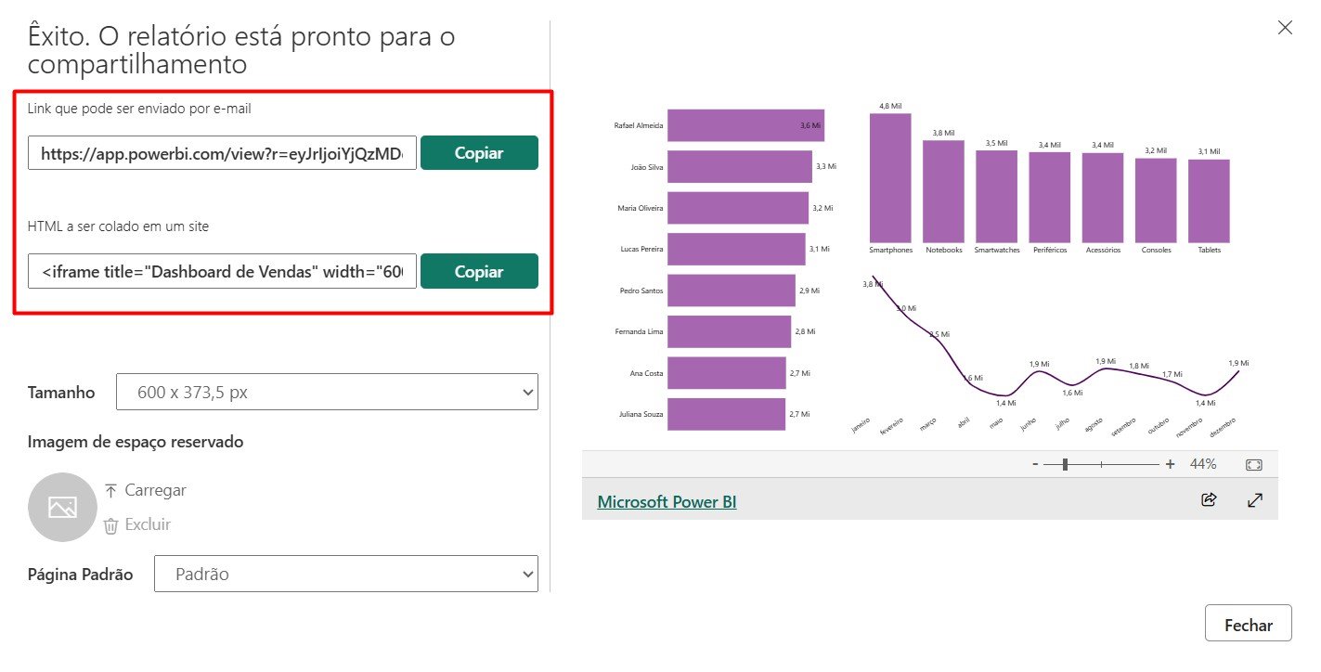Select the Notebooks column

pyautogui.click(x=943, y=191)
